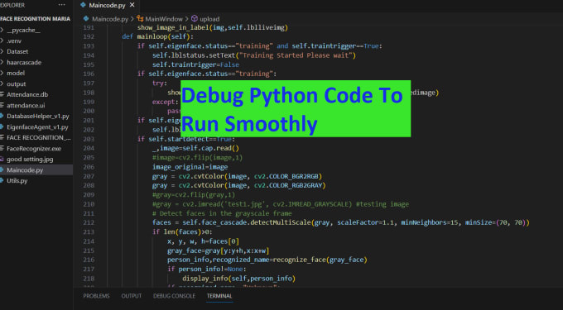Click commented line '#gray=cv2.flip(gray,1)'

click(x=194, y=194)
